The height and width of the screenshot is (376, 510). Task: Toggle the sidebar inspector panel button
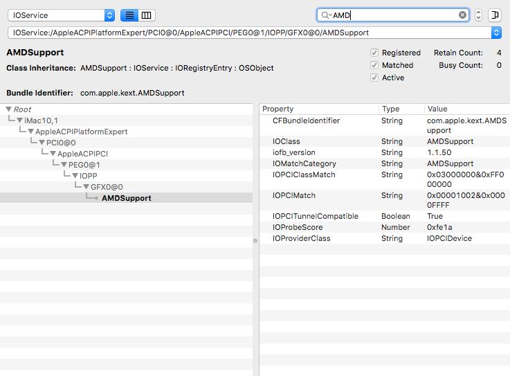tap(495, 15)
